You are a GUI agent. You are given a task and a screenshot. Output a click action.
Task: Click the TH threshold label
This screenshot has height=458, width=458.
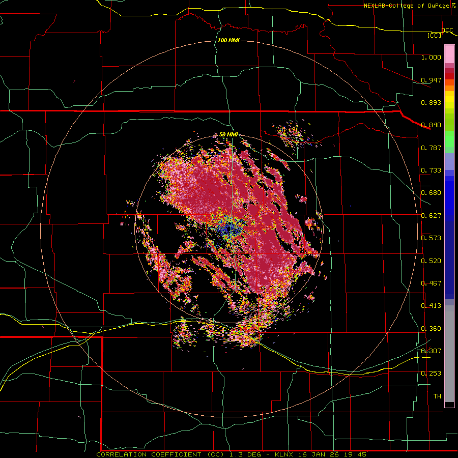(437, 396)
